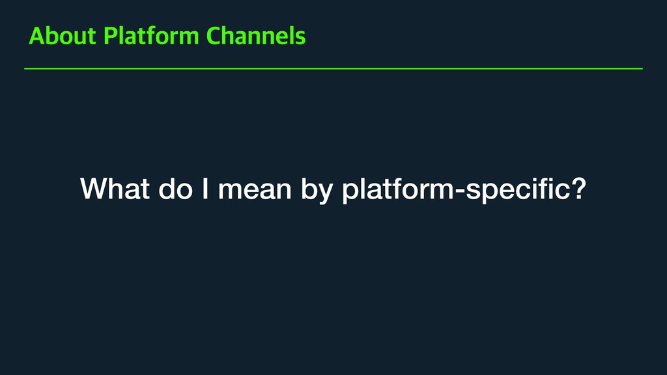Viewport: 667px width, 375px height.
Task: Click the 'About Platform Channels' slide title
Action: (x=167, y=36)
